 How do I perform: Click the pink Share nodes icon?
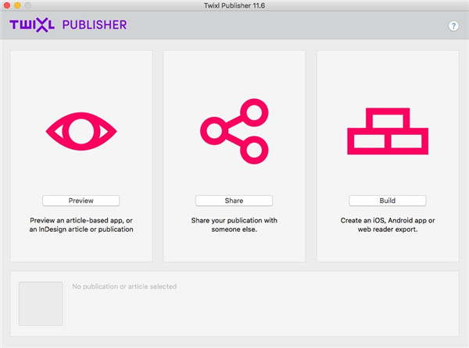tap(234, 131)
